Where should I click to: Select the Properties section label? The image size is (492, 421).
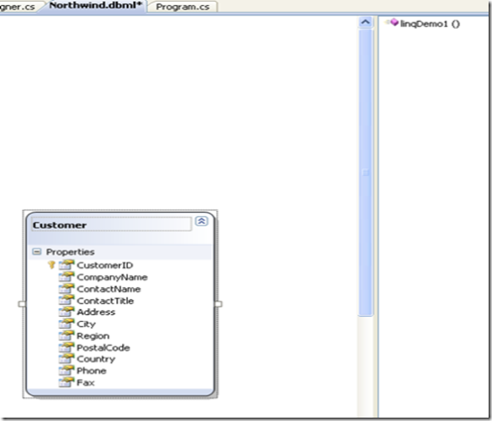(70, 252)
